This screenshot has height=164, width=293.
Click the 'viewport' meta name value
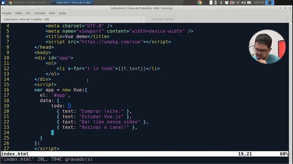(90, 31)
